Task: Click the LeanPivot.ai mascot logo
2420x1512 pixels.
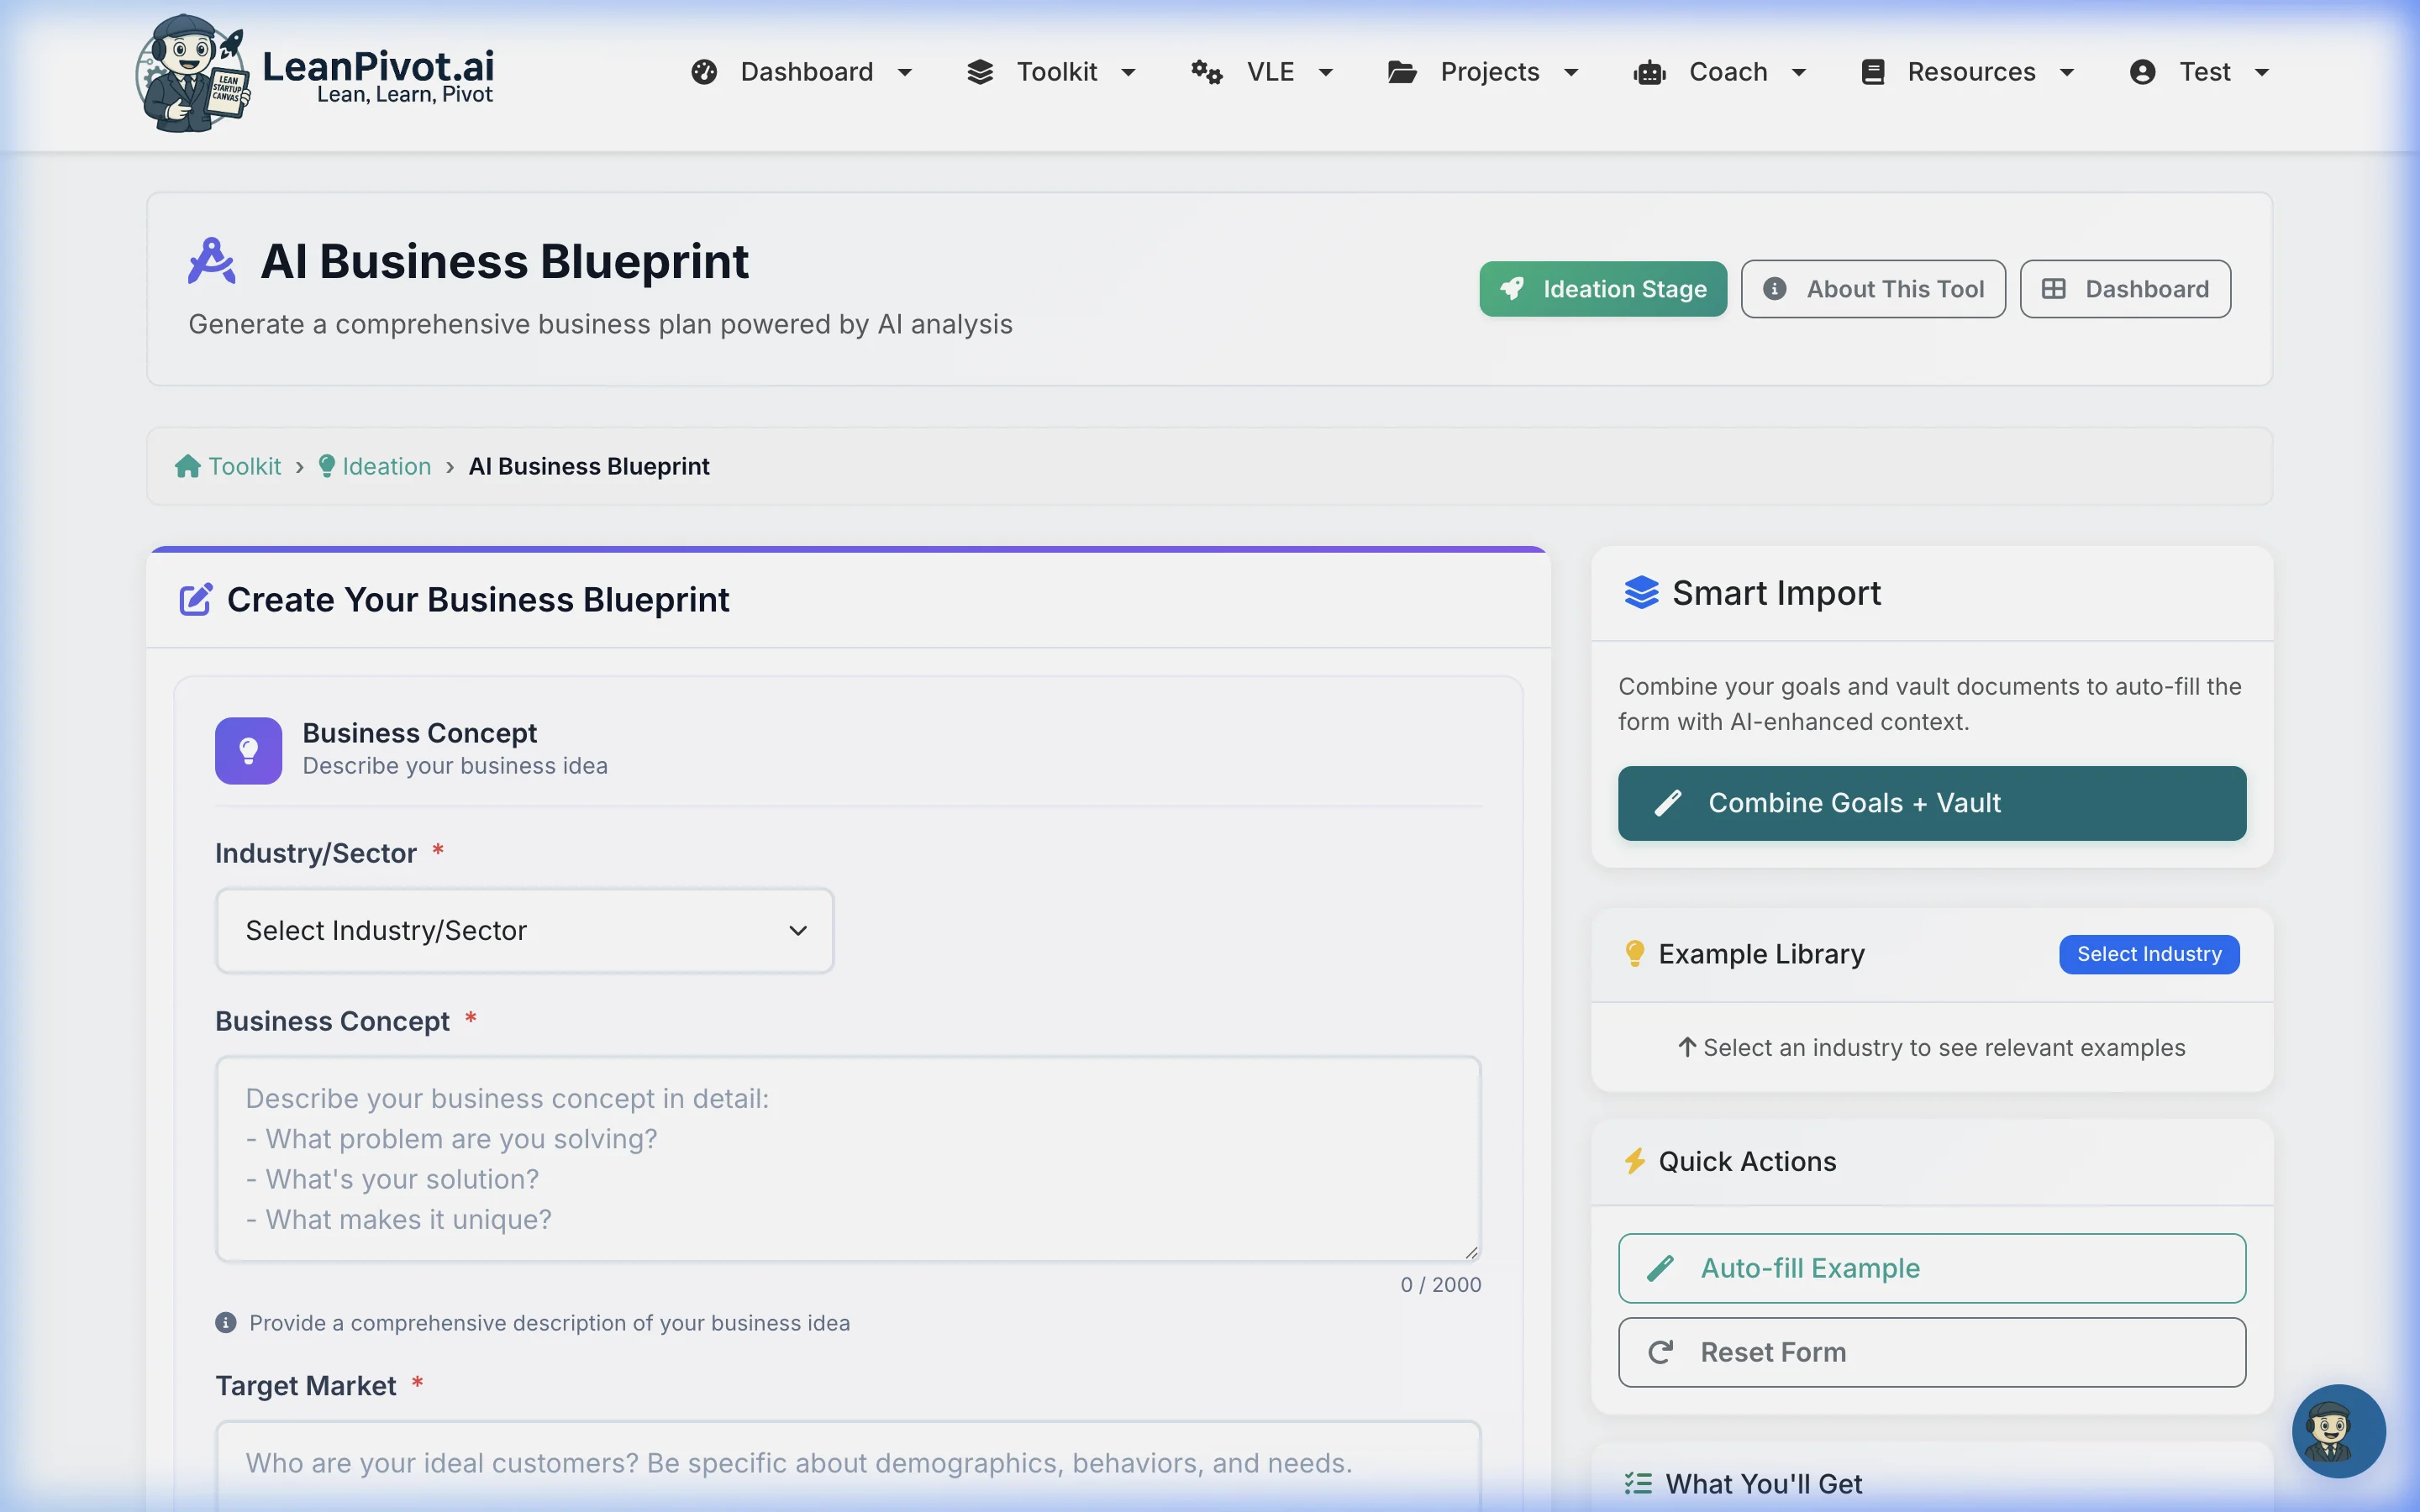Action: click(192, 73)
